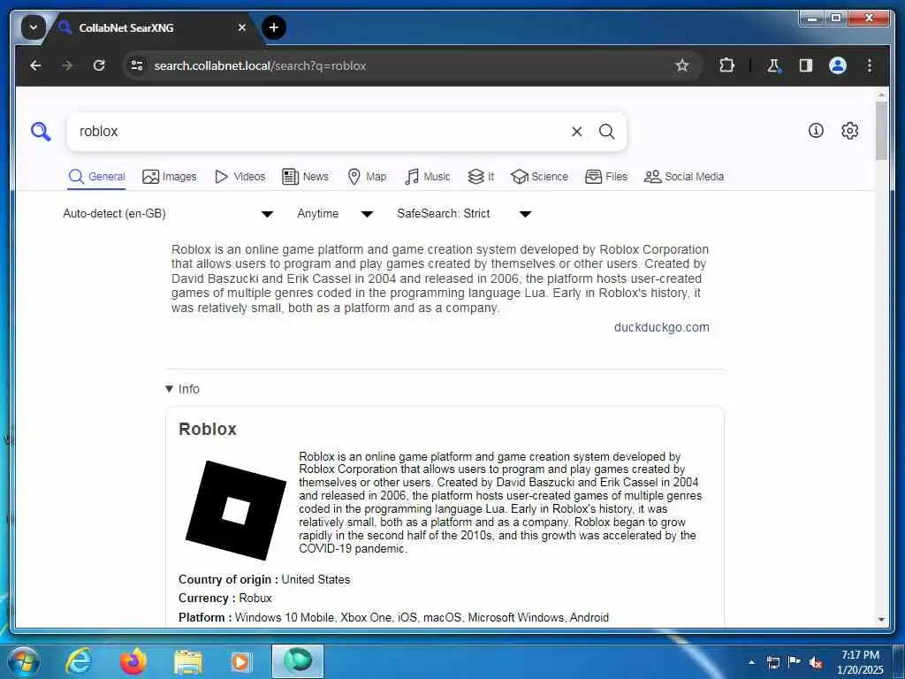
Task: Reload the page
Action: 99,65
